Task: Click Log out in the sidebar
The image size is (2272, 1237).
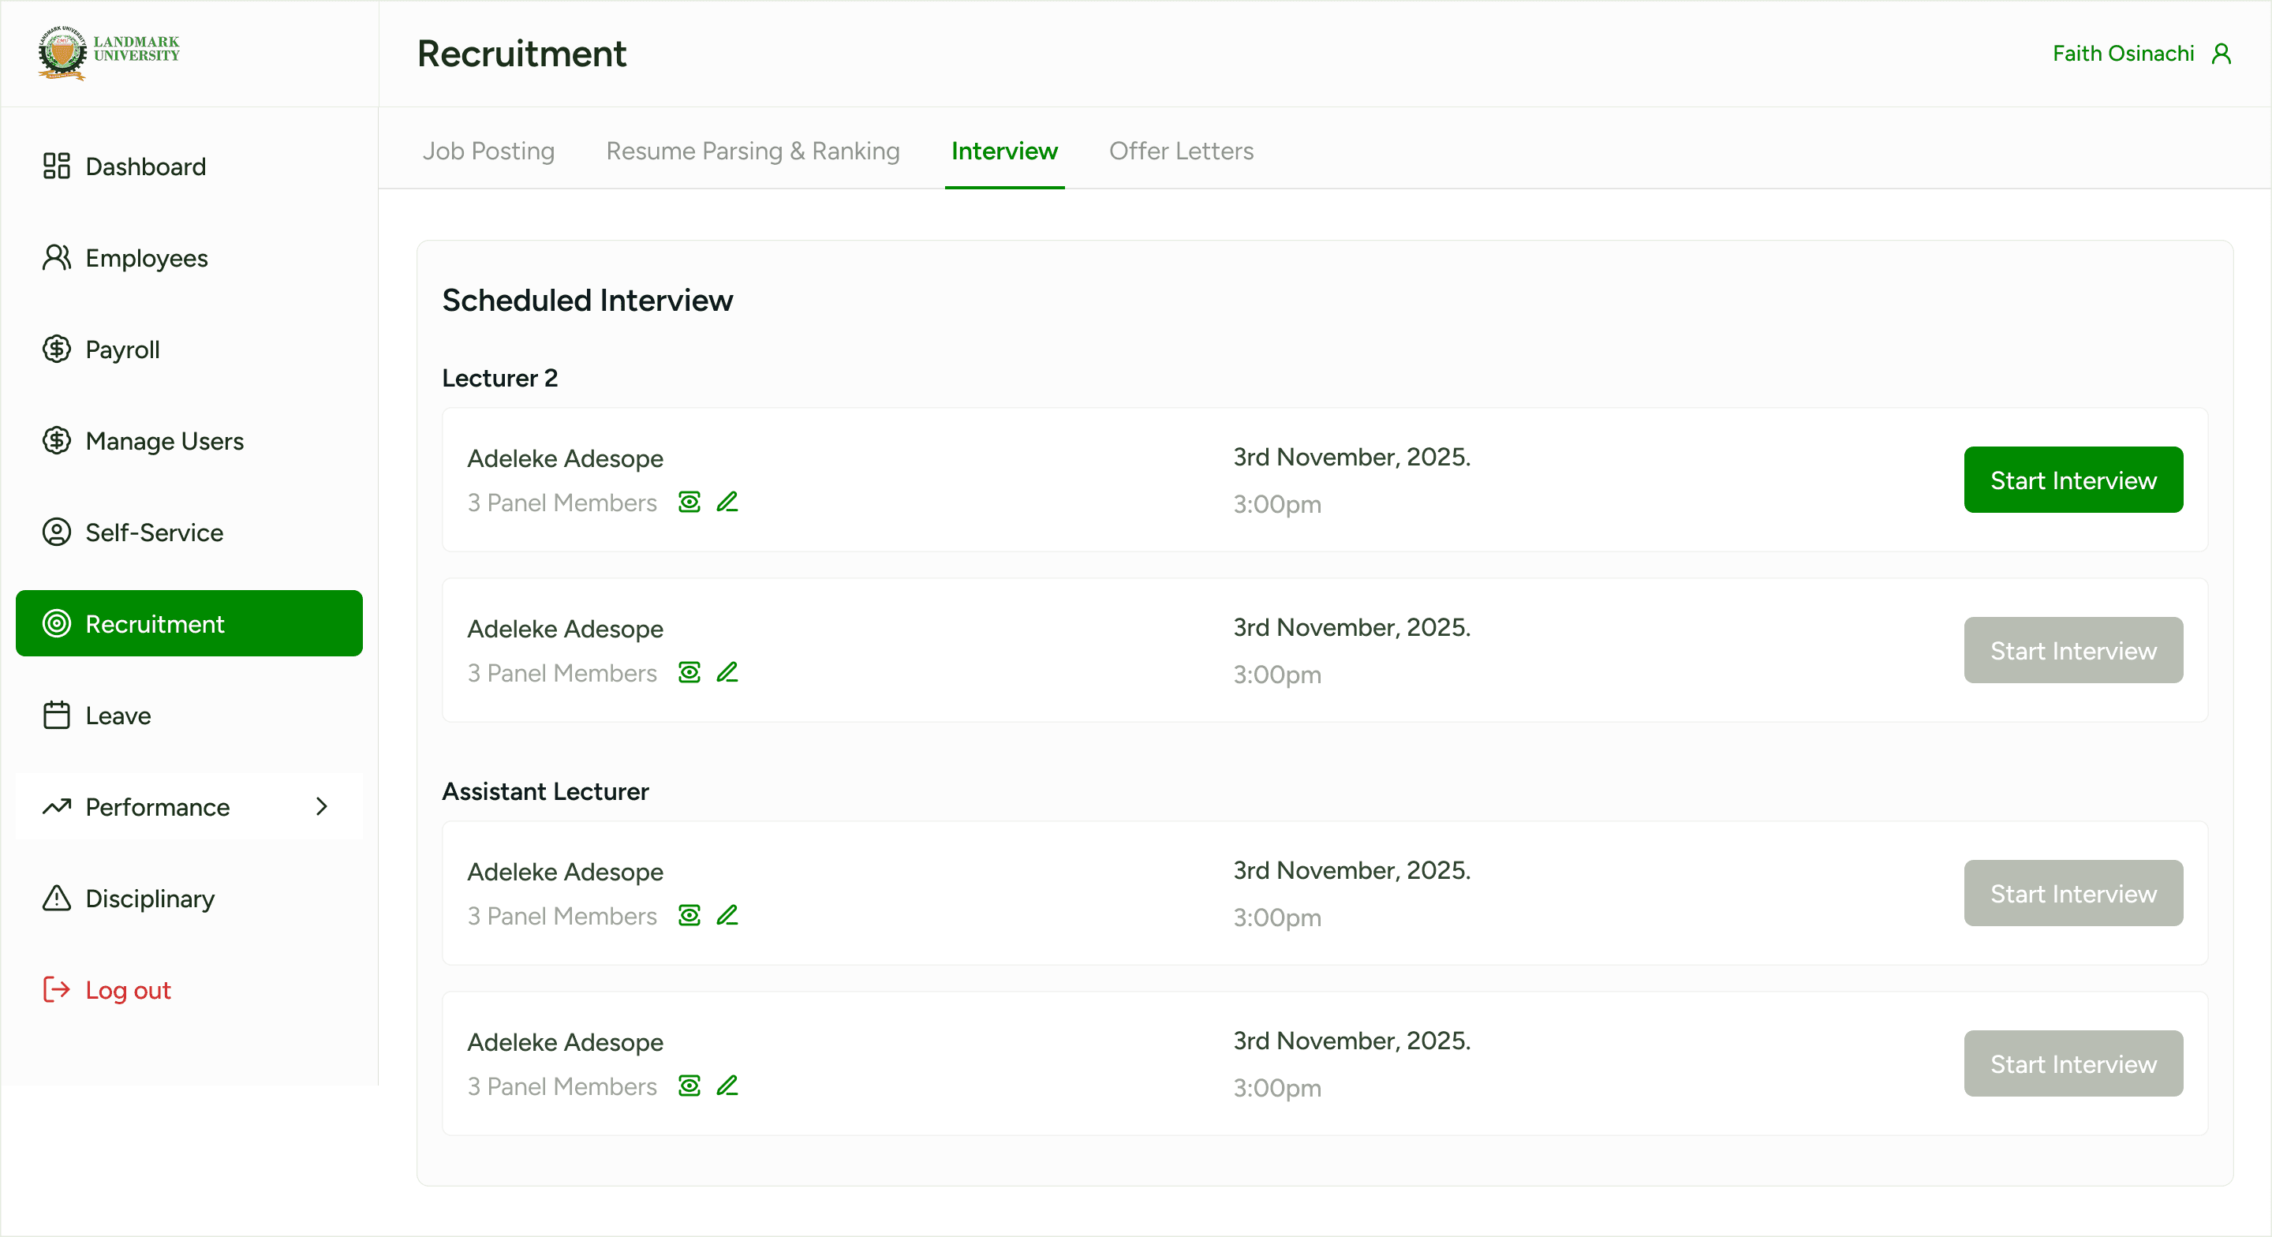Action: click(x=128, y=990)
